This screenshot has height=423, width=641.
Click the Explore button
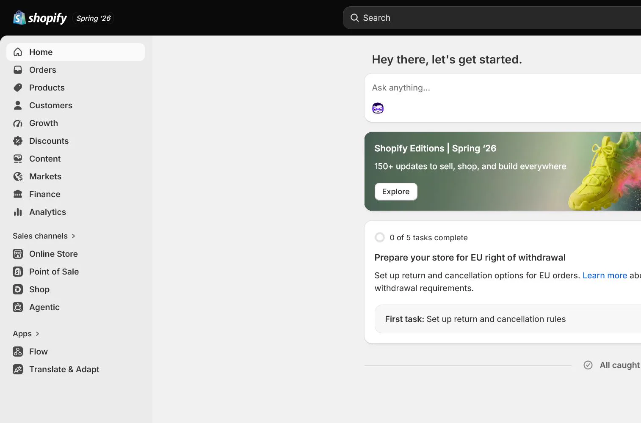396,192
